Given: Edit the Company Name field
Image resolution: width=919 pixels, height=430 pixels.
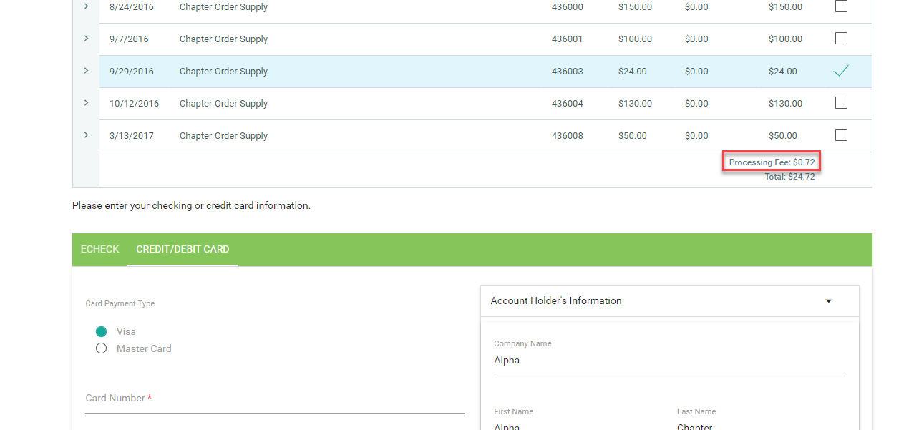Looking at the screenshot, I should click(668, 361).
